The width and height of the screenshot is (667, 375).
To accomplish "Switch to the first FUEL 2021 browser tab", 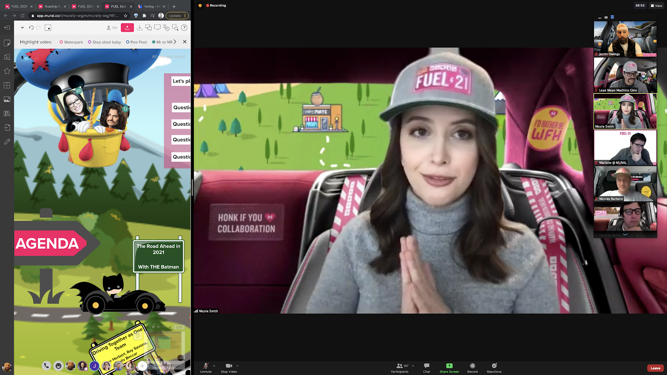I will click(x=19, y=6).
